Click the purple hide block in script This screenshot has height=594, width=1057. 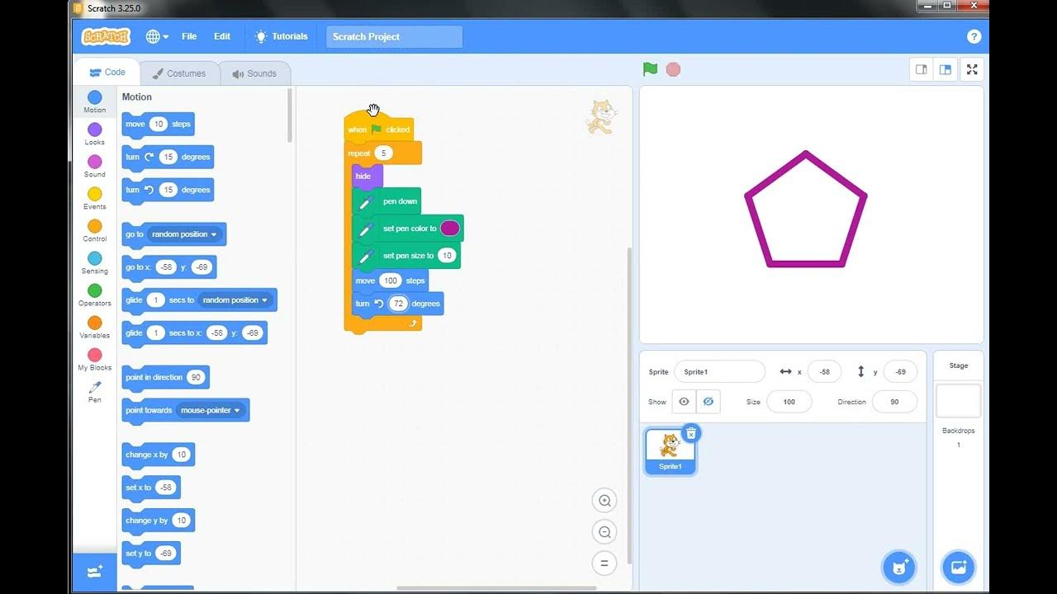click(367, 176)
